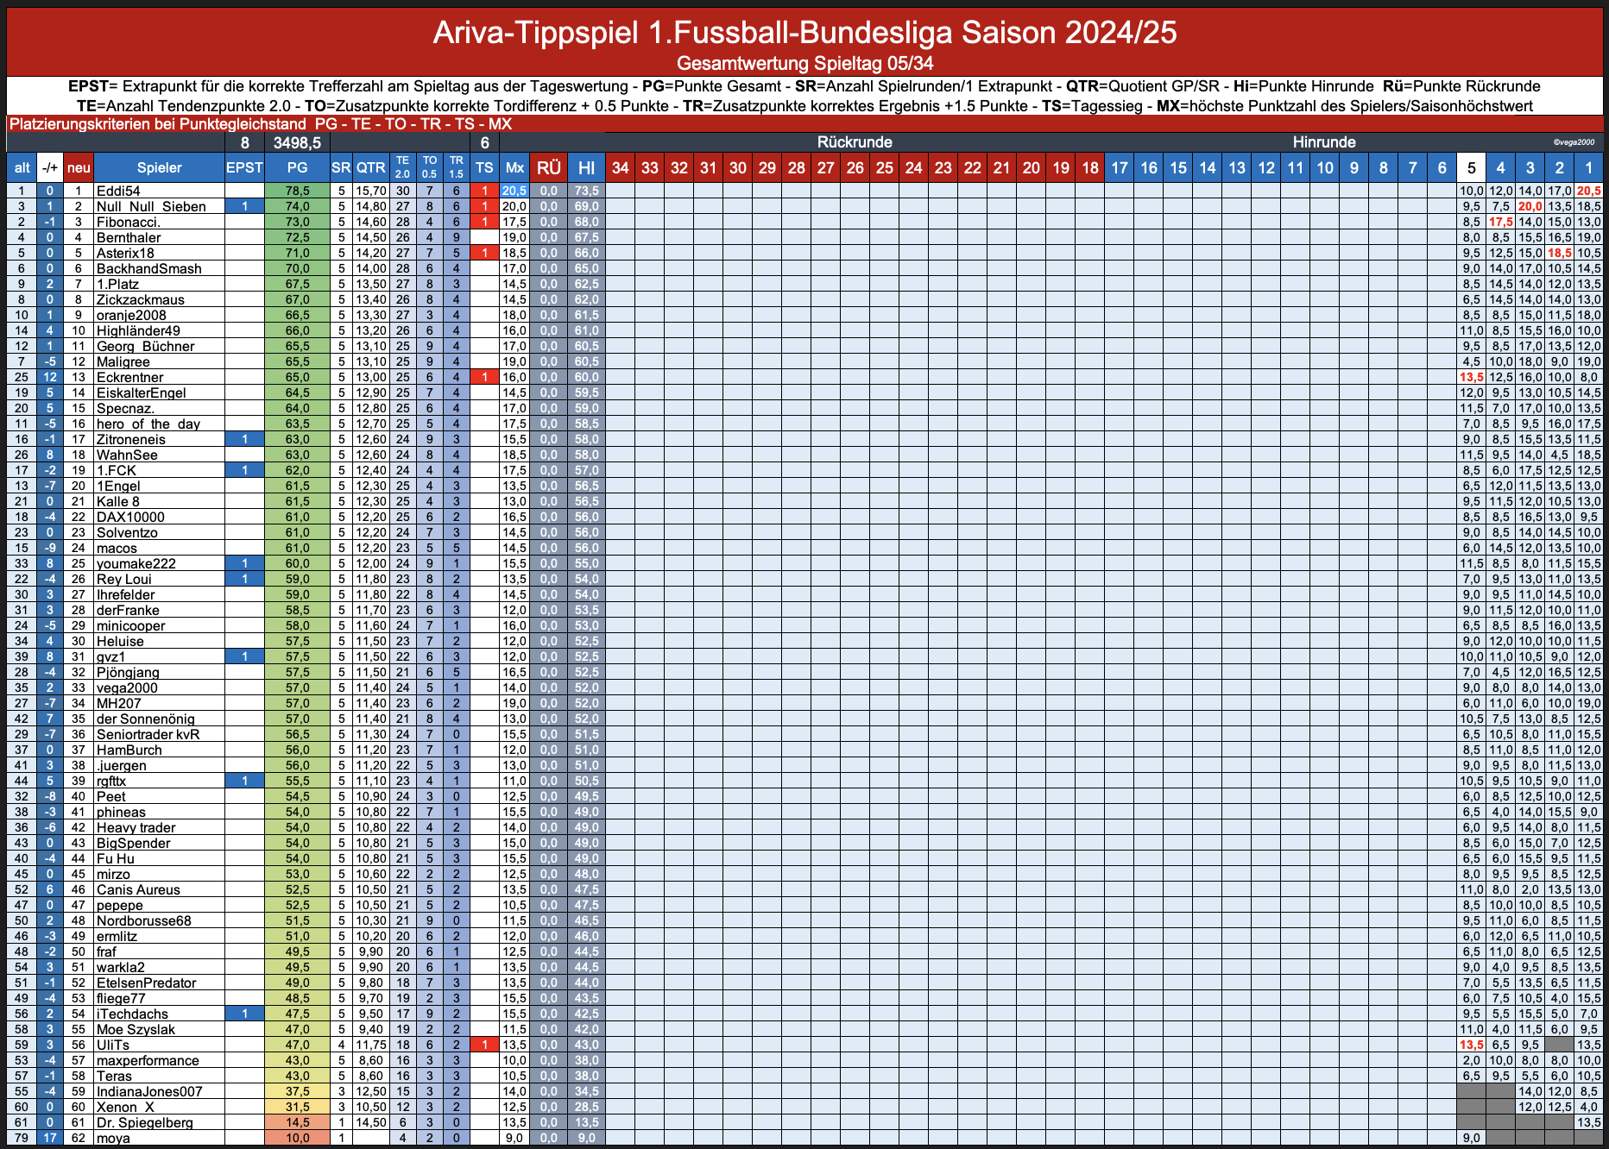This screenshot has width=1609, height=1149.
Task: Select player name 'Null_Null_Sieben'
Action: coord(151,206)
